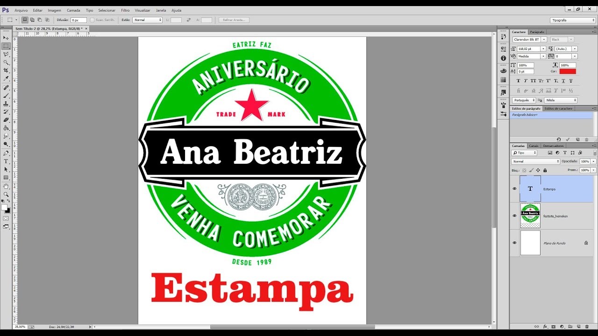Open the Estilo Normal dropdown in options bar

[x=147, y=20]
